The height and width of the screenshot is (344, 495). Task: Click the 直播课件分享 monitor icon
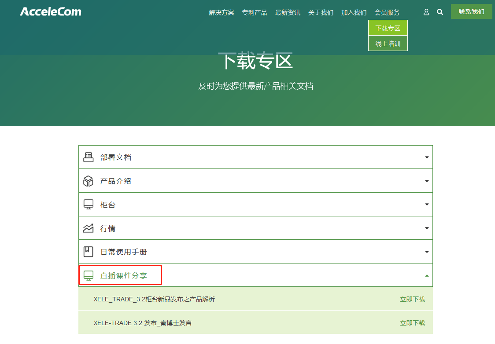click(x=89, y=275)
